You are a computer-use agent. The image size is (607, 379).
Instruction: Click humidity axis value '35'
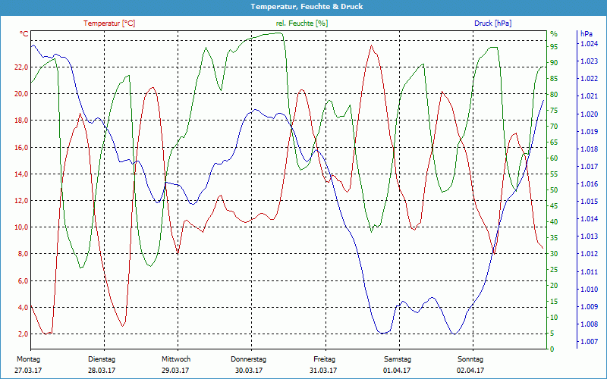click(554, 238)
